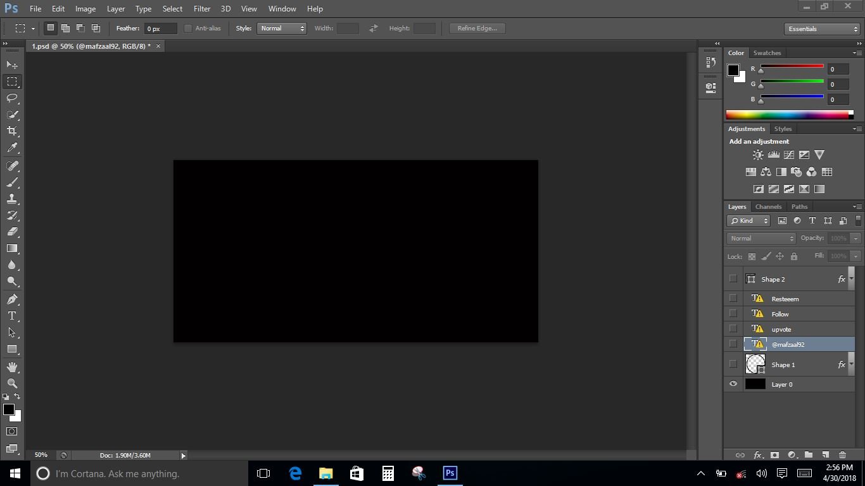This screenshot has height=486, width=865.
Task: Show the upvote text layer
Action: (x=733, y=328)
